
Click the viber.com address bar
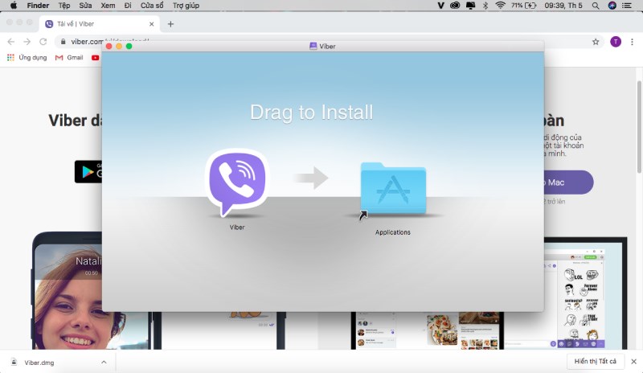coord(328,42)
